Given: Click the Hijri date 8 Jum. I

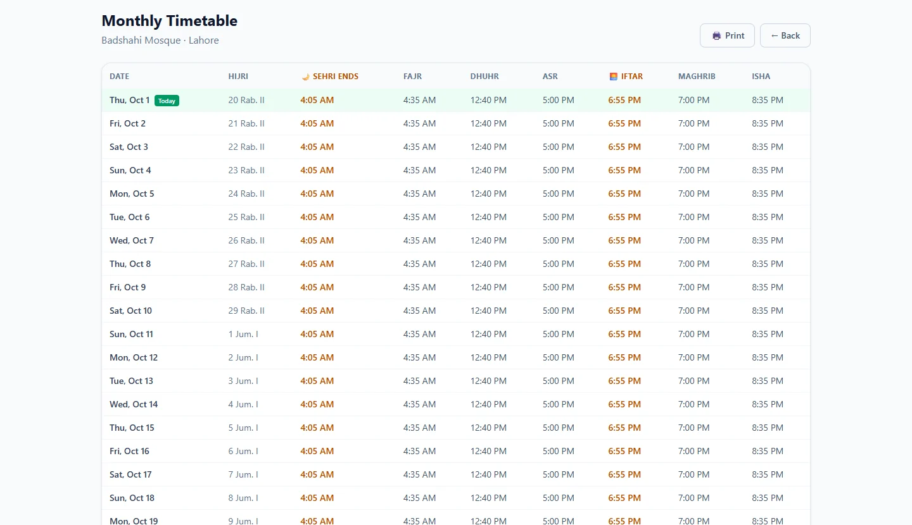Looking at the screenshot, I should (243, 498).
